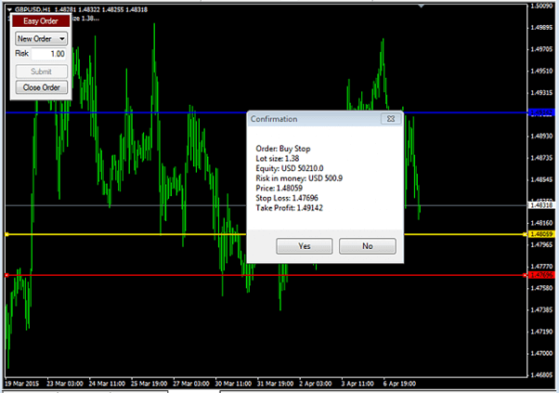Image resolution: width=559 pixels, height=393 pixels.
Task: Click the Submit button in Easy Order panel
Action: pyautogui.click(x=42, y=72)
